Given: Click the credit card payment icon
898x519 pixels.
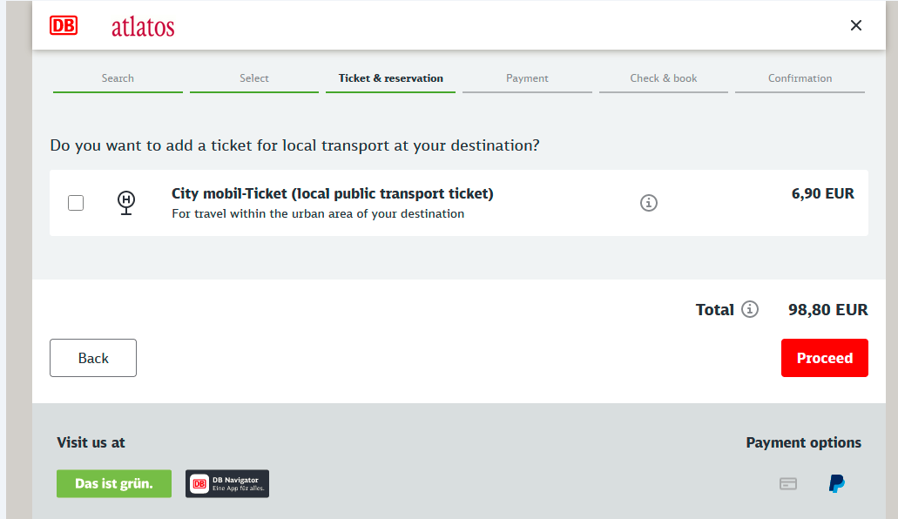Looking at the screenshot, I should (x=788, y=484).
